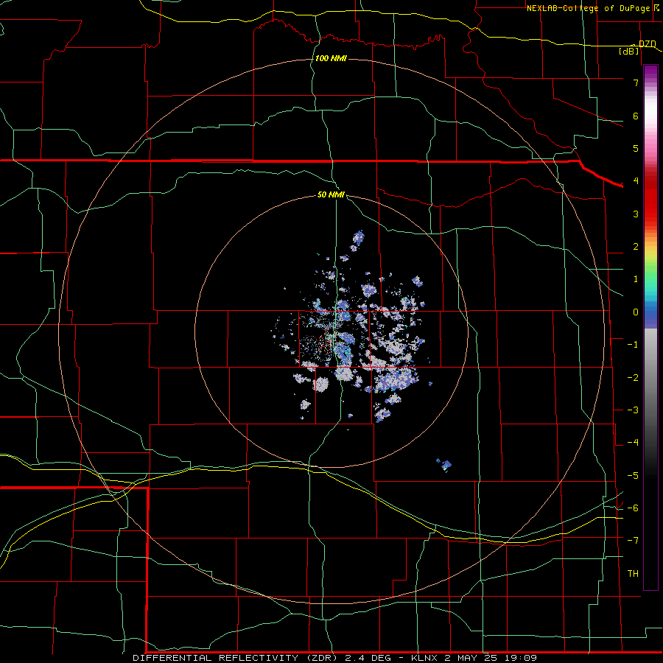
Task: Click the 'KLNX' radar site identifier
Action: (425, 658)
